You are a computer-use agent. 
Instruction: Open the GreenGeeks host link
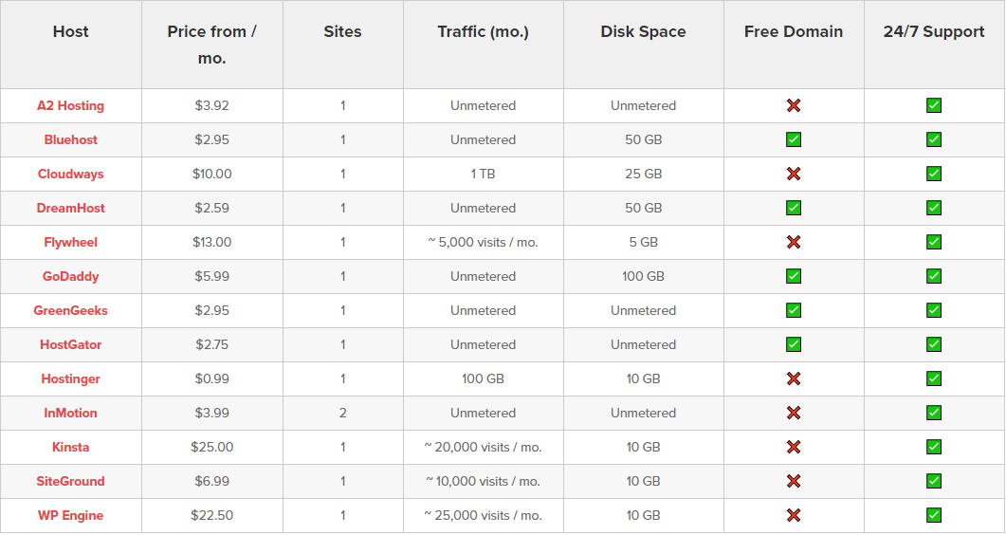(70, 310)
